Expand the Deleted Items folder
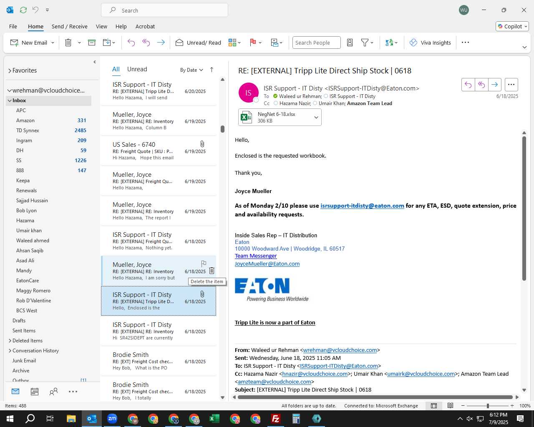The width and height of the screenshot is (534, 427). tap(10, 341)
